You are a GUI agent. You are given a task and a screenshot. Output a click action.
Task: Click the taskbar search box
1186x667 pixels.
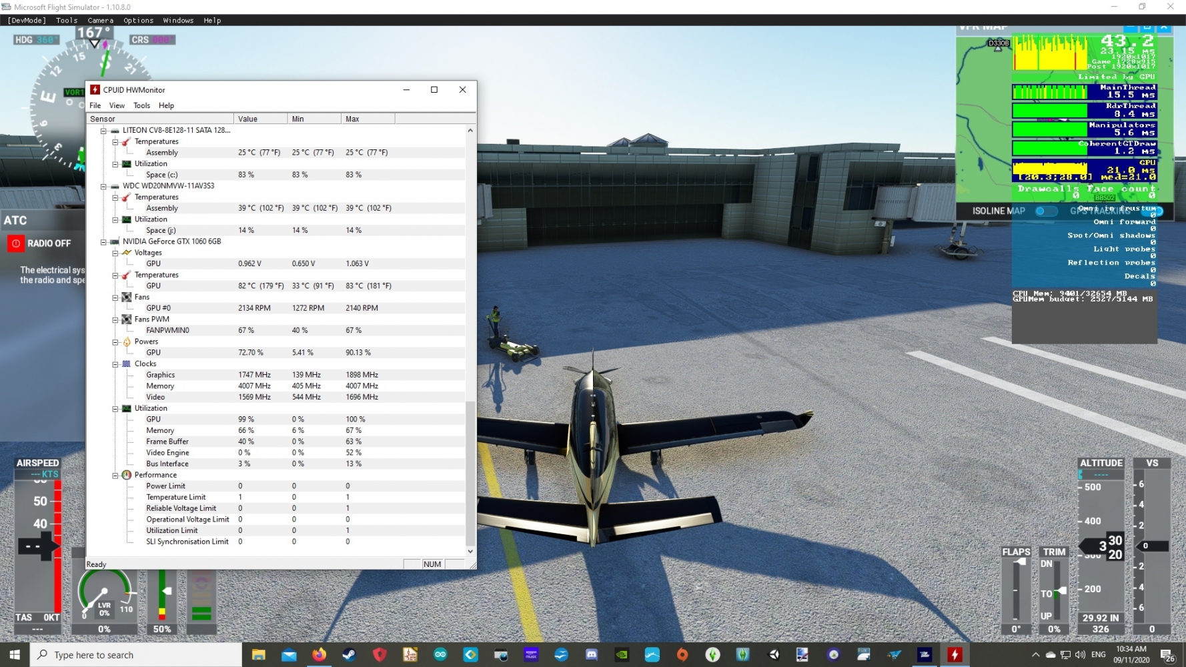136,655
